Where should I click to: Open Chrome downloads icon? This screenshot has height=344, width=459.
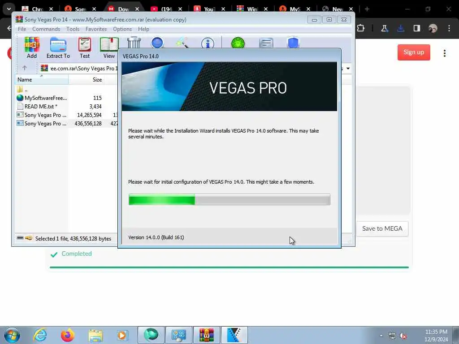click(x=400, y=28)
